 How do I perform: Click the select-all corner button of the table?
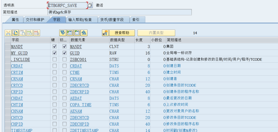[x=7, y=40]
